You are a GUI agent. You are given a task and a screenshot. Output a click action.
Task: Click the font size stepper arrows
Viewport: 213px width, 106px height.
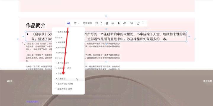pyautogui.click(x=101, y=23)
